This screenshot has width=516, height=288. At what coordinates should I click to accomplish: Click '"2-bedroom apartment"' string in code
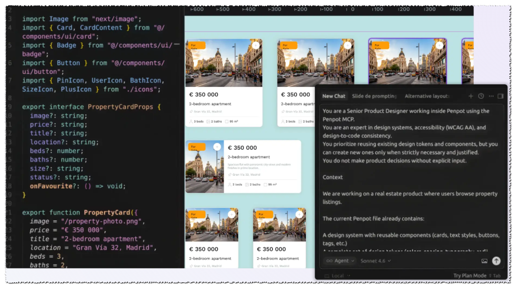coord(101,239)
